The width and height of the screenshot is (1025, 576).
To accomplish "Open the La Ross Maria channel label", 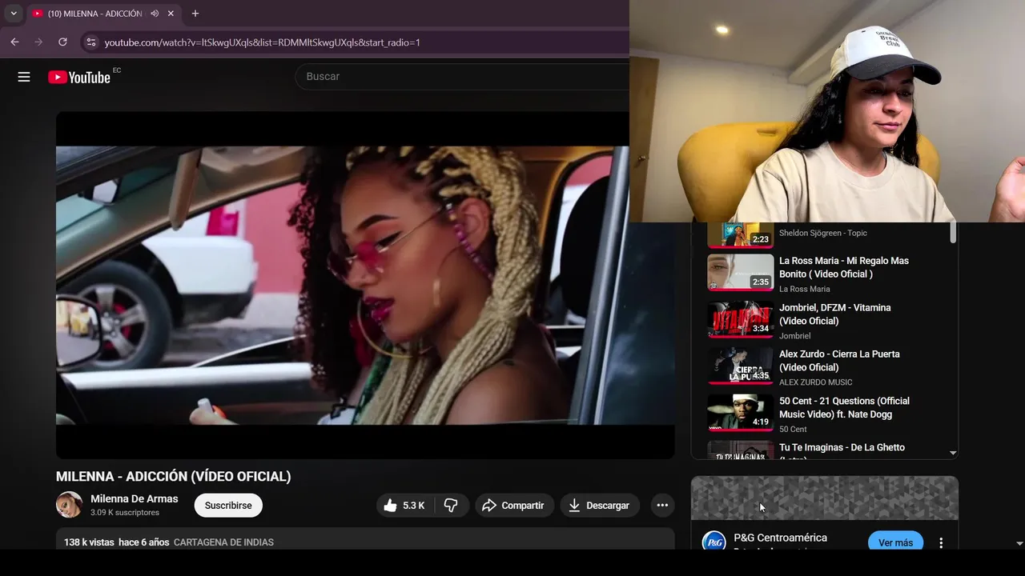I will point(805,289).
